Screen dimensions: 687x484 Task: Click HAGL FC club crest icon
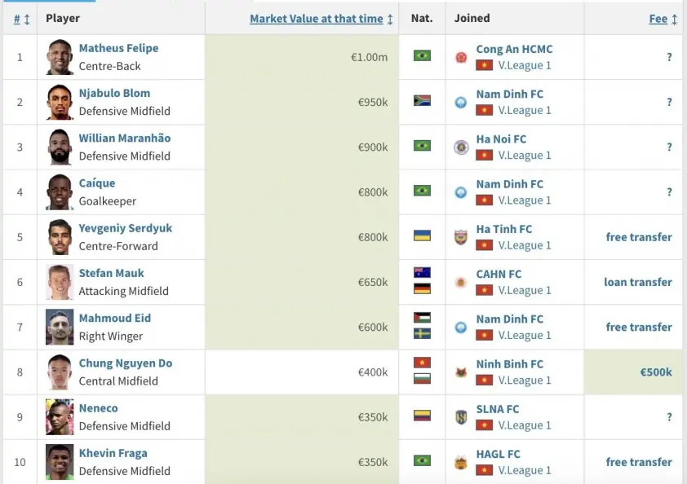pos(462,462)
